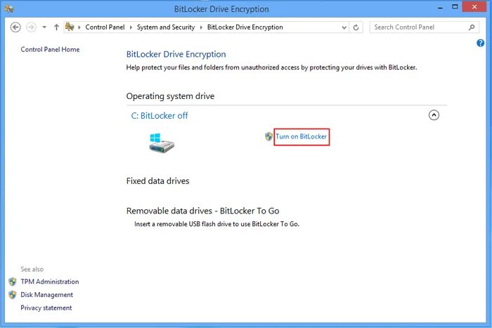Open the recent locations dropdown arrow
Screen dimensions: 492x328
click(x=44, y=27)
